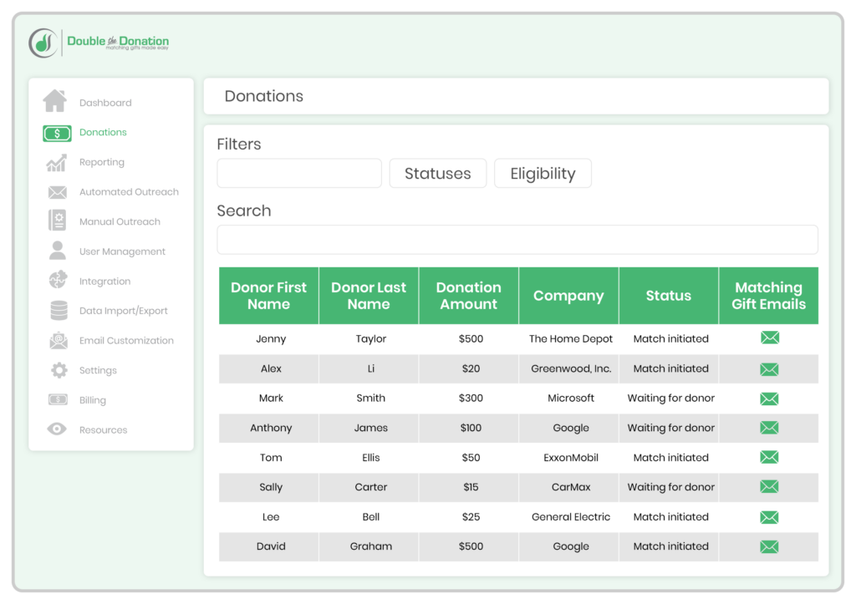Click the Billing money icon
The image size is (856, 604).
pos(58,399)
